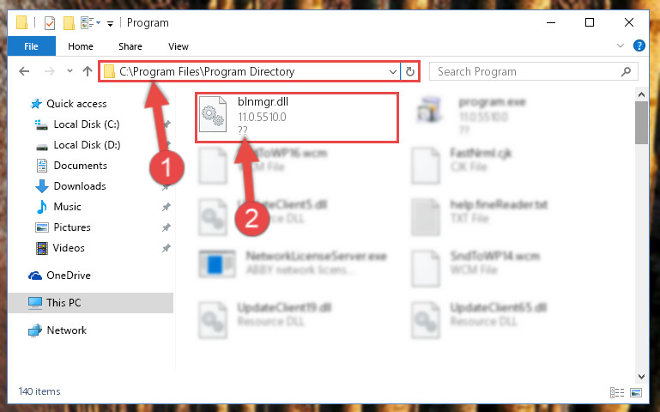This screenshot has width=660, height=412.
Task: Open Quick Access Toolbar customize dropdown
Action: click(110, 23)
